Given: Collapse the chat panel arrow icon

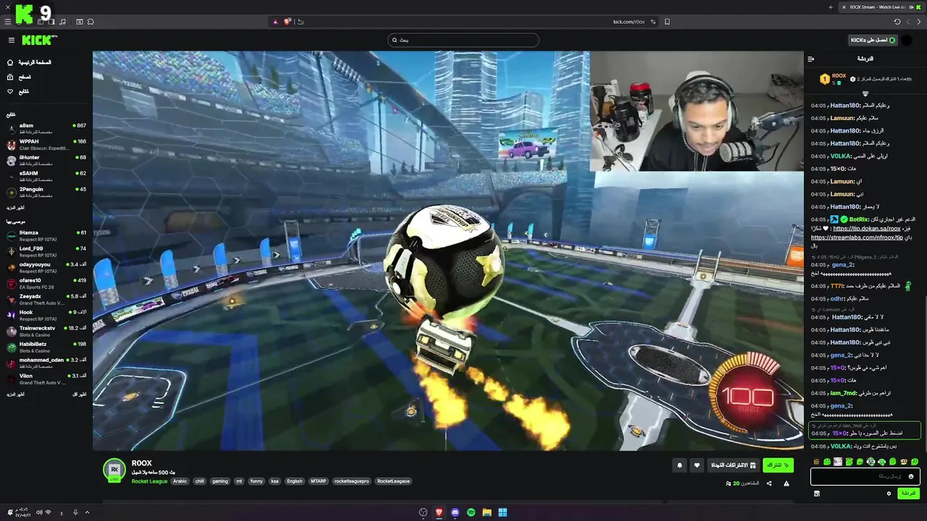Looking at the screenshot, I should (x=811, y=59).
